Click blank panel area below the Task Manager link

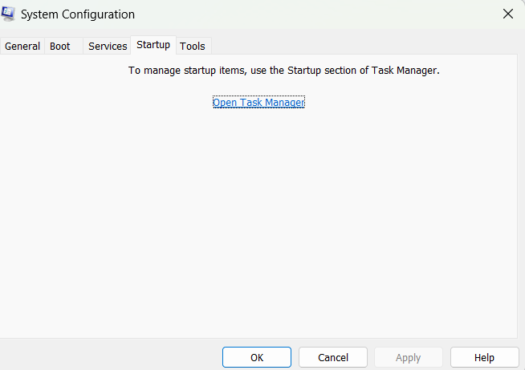(258, 217)
